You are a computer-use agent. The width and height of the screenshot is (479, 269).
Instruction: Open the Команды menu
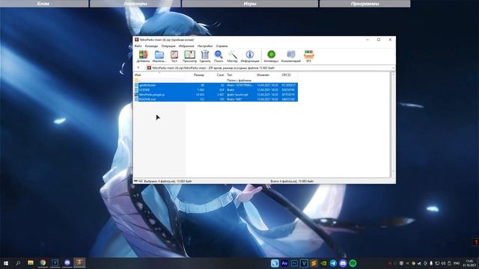[x=151, y=46]
